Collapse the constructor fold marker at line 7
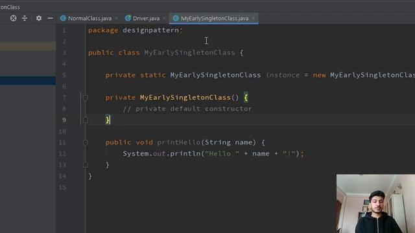Screen dimensions: 415x233 click(x=85, y=98)
